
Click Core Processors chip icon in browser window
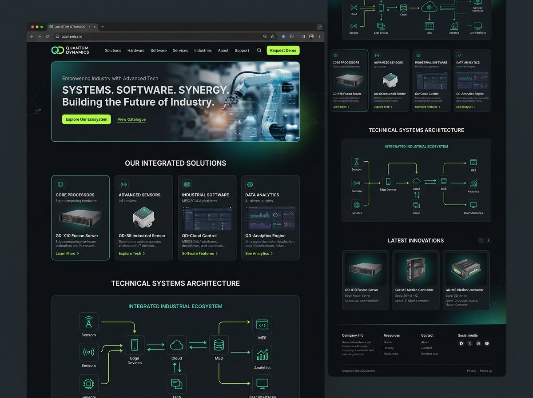(x=60, y=184)
